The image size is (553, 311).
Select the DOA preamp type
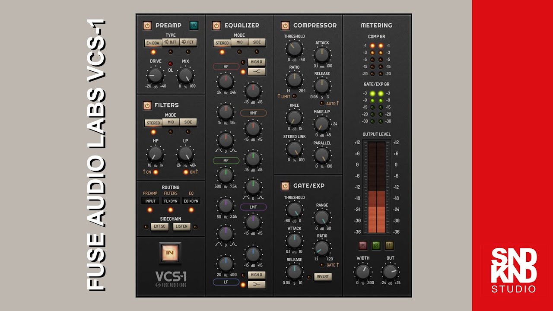click(153, 42)
